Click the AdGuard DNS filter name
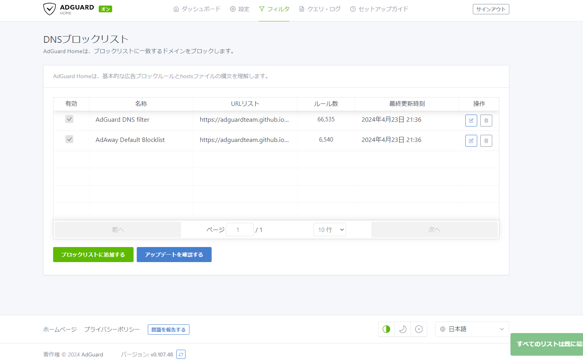Image resolution: width=583 pixels, height=364 pixels. tap(122, 119)
